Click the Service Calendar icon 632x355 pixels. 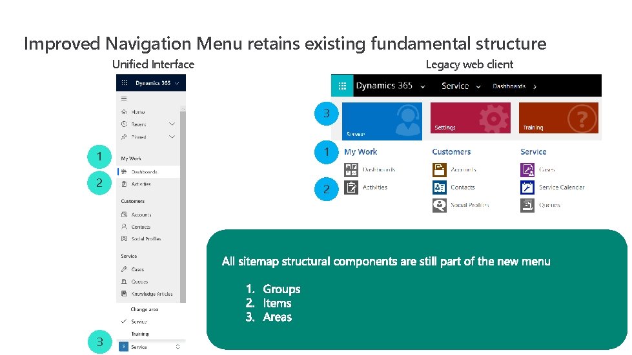click(x=527, y=187)
